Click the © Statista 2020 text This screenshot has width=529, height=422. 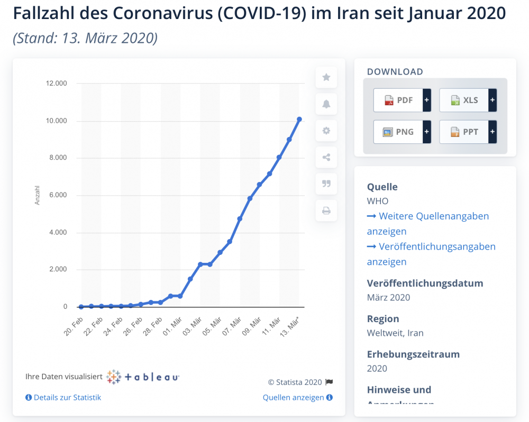(x=295, y=382)
